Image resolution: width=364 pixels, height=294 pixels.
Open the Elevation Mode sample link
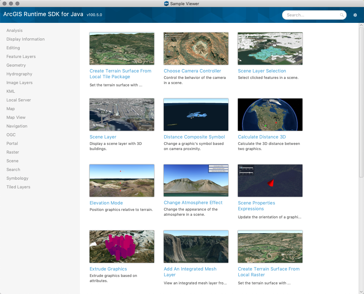coord(106,203)
